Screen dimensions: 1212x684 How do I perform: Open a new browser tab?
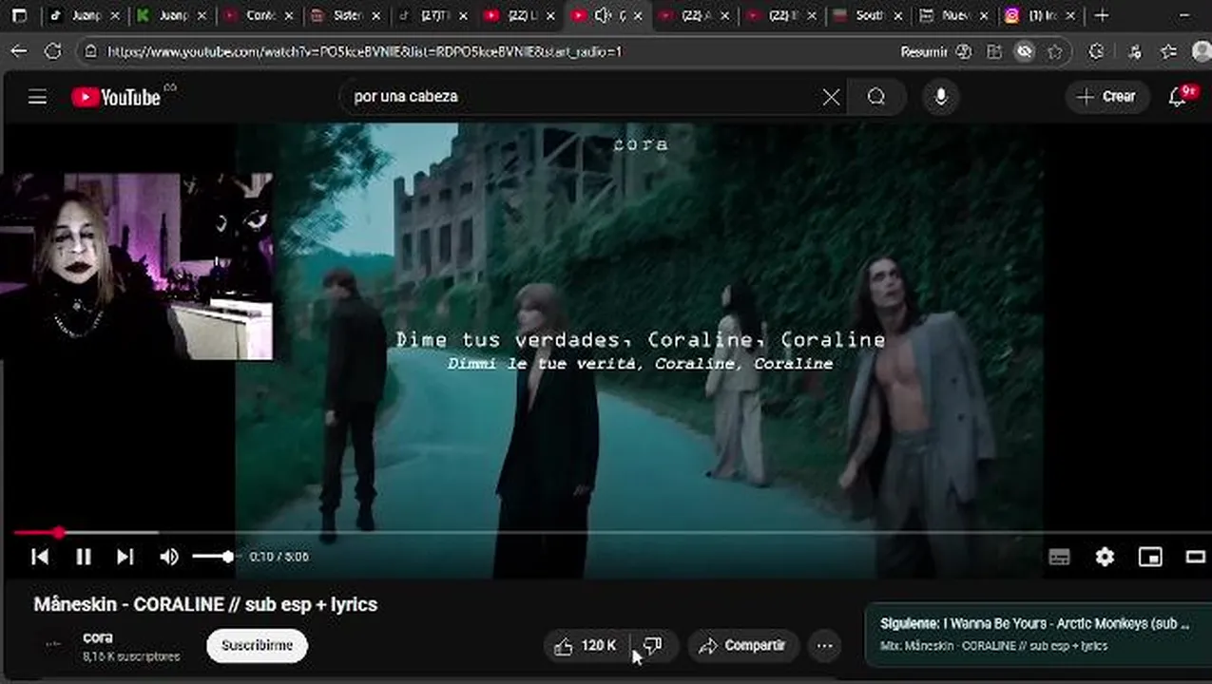pos(1102,16)
